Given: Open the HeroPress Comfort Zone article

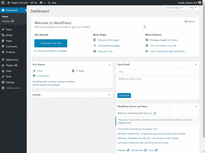Looking at the screenshot, I should pyautogui.click(x=143, y=143).
